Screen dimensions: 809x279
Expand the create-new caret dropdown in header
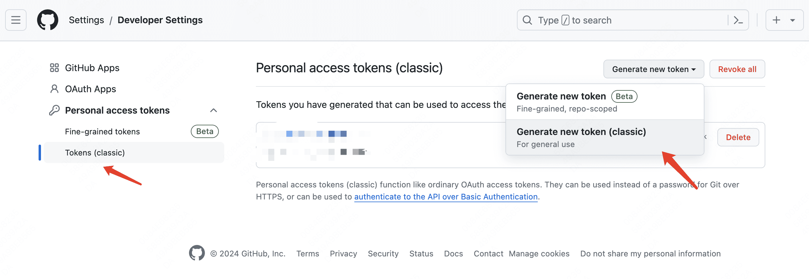(793, 20)
